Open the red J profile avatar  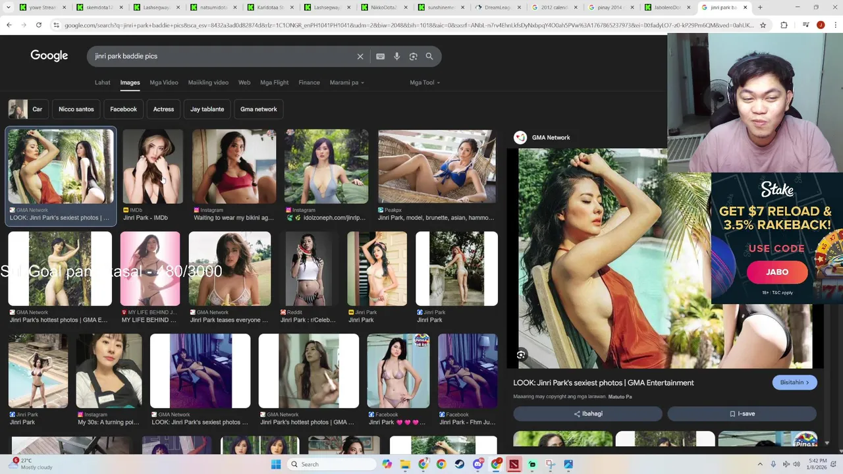pyautogui.click(x=821, y=25)
